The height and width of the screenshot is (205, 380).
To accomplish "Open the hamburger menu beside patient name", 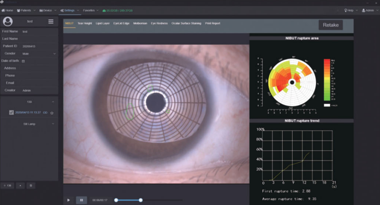I will 51,22.
